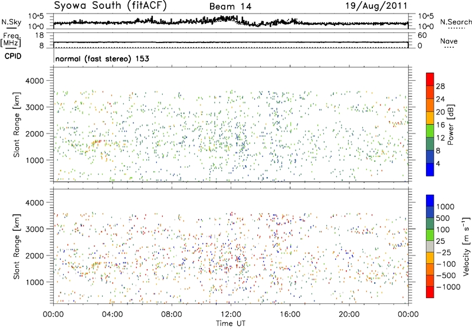Click the Velocity scale value '-1000'

click(x=448, y=287)
